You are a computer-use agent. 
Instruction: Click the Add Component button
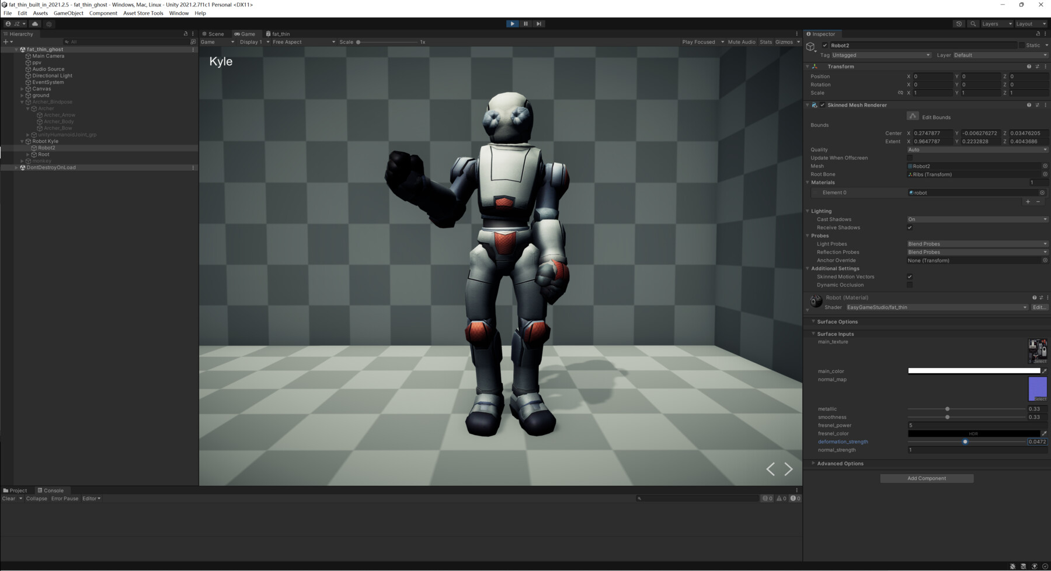tap(926, 478)
